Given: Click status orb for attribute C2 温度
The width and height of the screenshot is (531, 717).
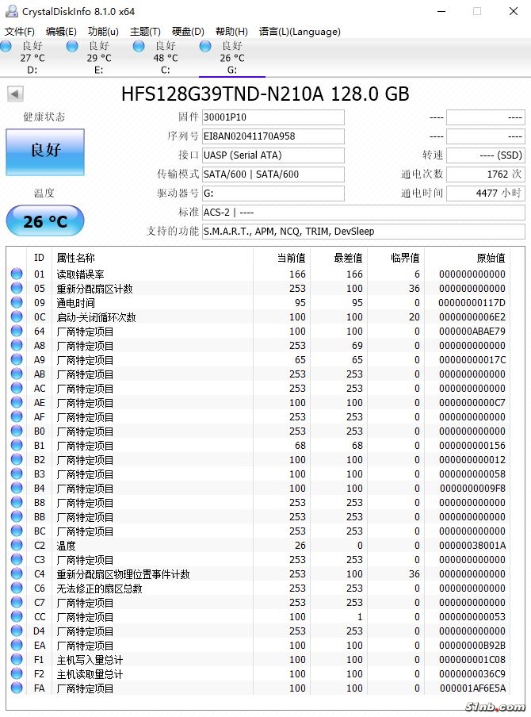Looking at the screenshot, I should point(17,545).
